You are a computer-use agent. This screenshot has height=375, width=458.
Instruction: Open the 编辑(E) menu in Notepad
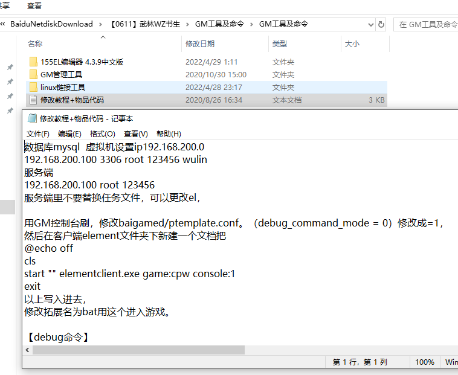(x=69, y=133)
